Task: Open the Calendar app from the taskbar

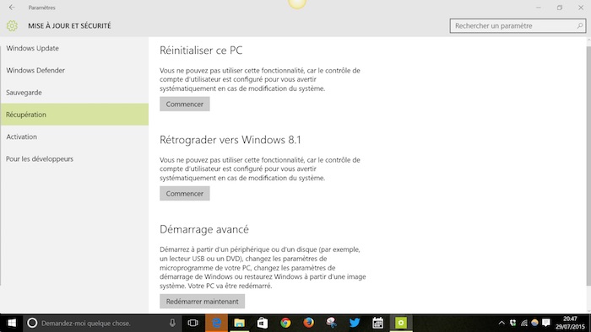Action: (377, 323)
